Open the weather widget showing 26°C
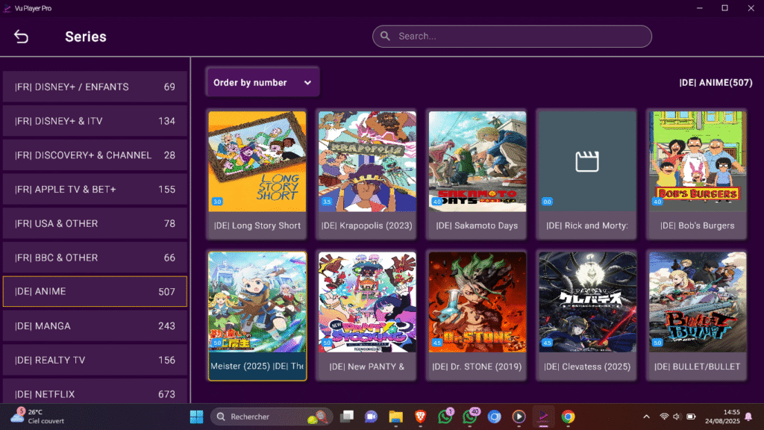Screen dimensions: 764x430 tap(38, 417)
